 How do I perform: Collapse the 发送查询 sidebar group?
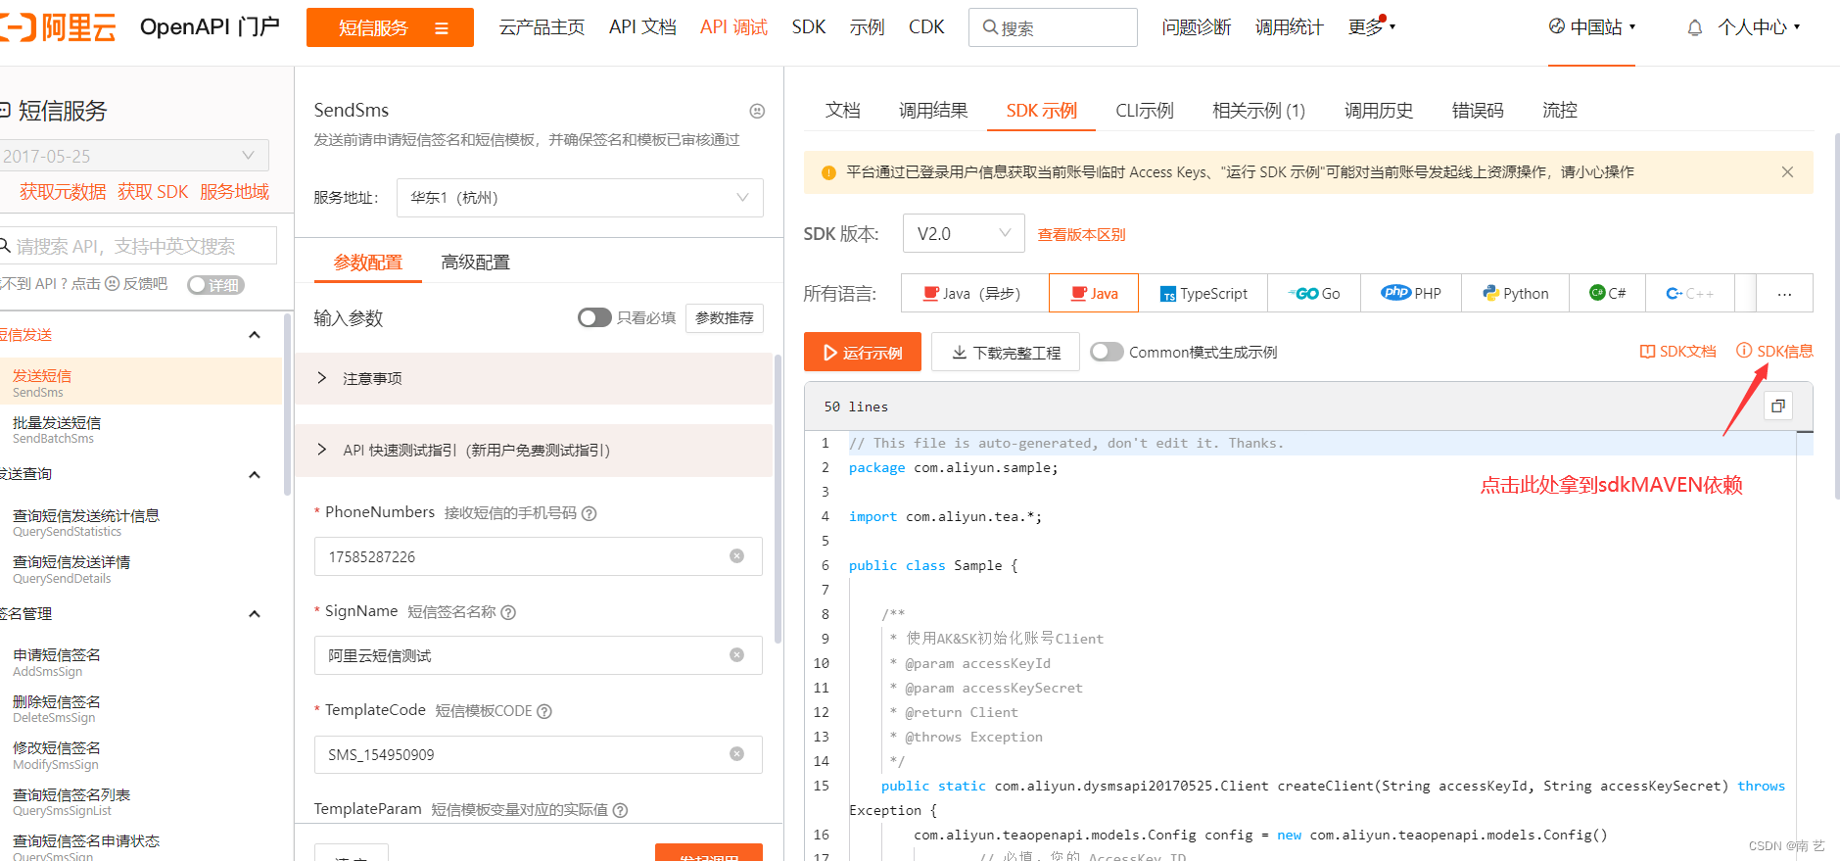tap(255, 475)
